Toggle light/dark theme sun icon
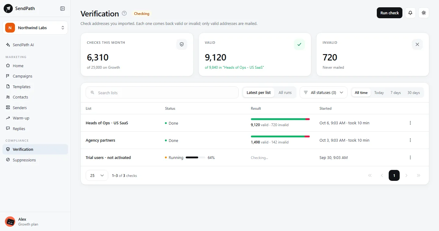The image size is (439, 231). pyautogui.click(x=424, y=13)
